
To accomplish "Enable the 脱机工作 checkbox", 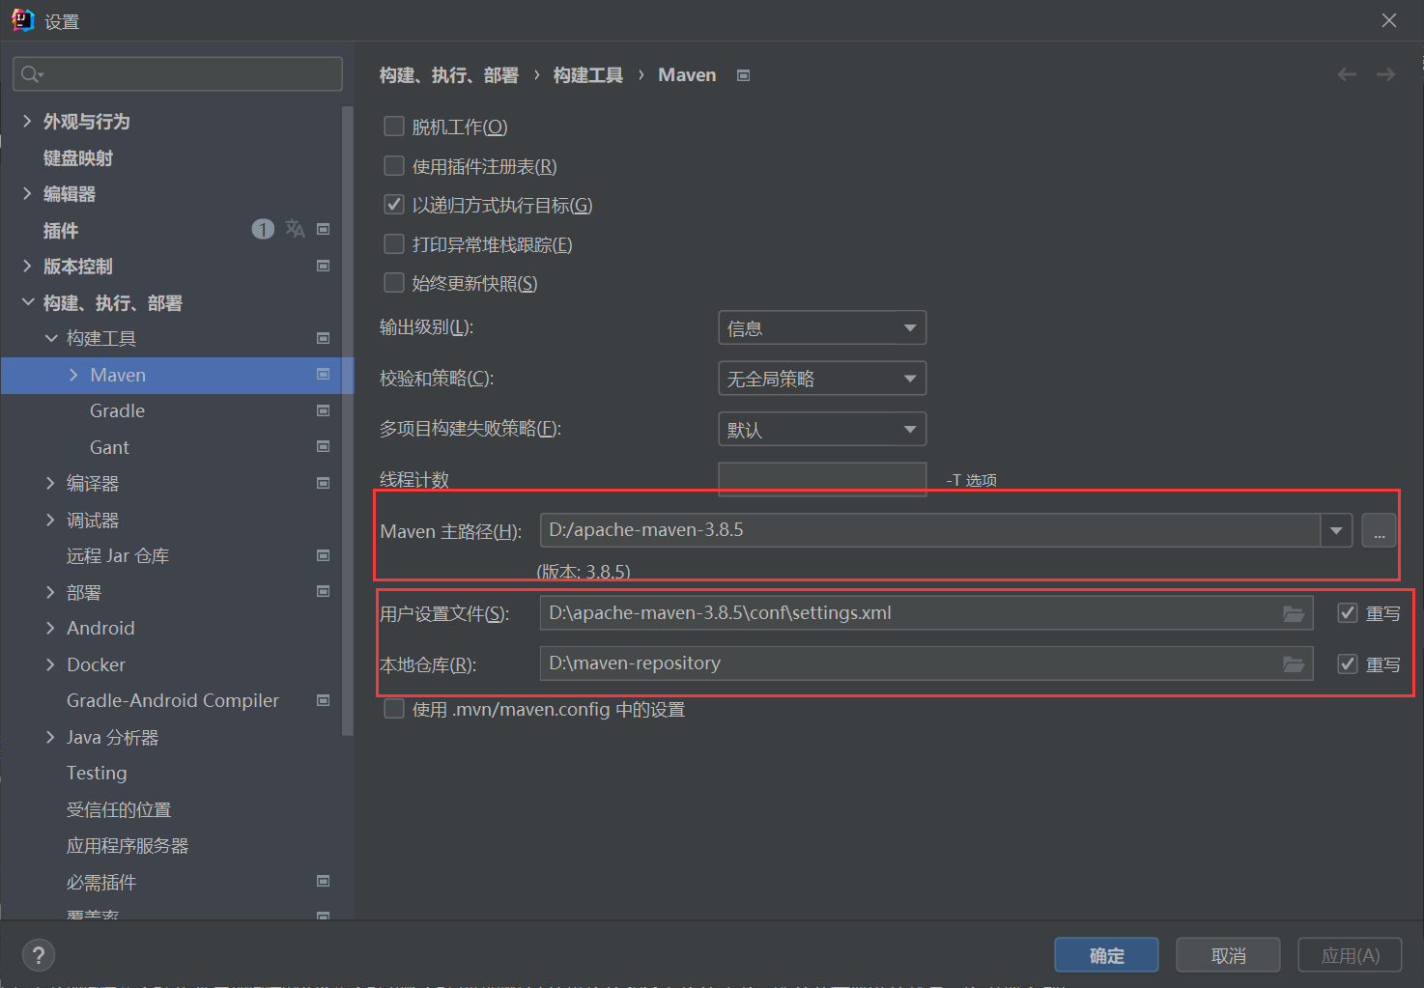I will 393,126.
